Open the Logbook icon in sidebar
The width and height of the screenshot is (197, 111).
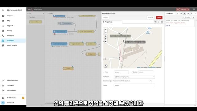tap(3, 26)
